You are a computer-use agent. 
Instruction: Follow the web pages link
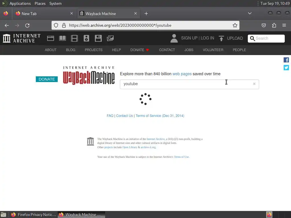[x=182, y=74]
